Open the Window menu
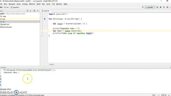The image size is (171, 96). coord(59,4)
